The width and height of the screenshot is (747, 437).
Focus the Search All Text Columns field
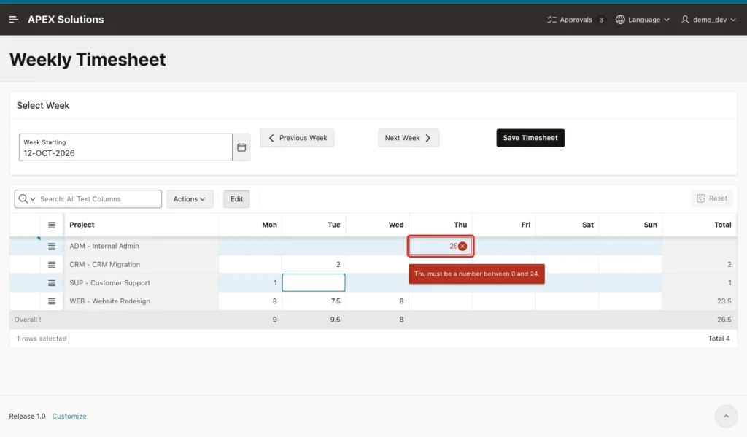[99, 198]
